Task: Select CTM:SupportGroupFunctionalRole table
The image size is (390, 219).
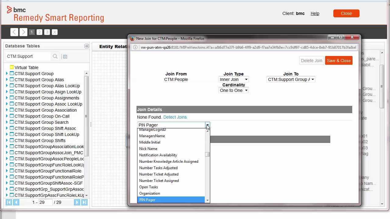Action: pyautogui.click(x=48, y=171)
